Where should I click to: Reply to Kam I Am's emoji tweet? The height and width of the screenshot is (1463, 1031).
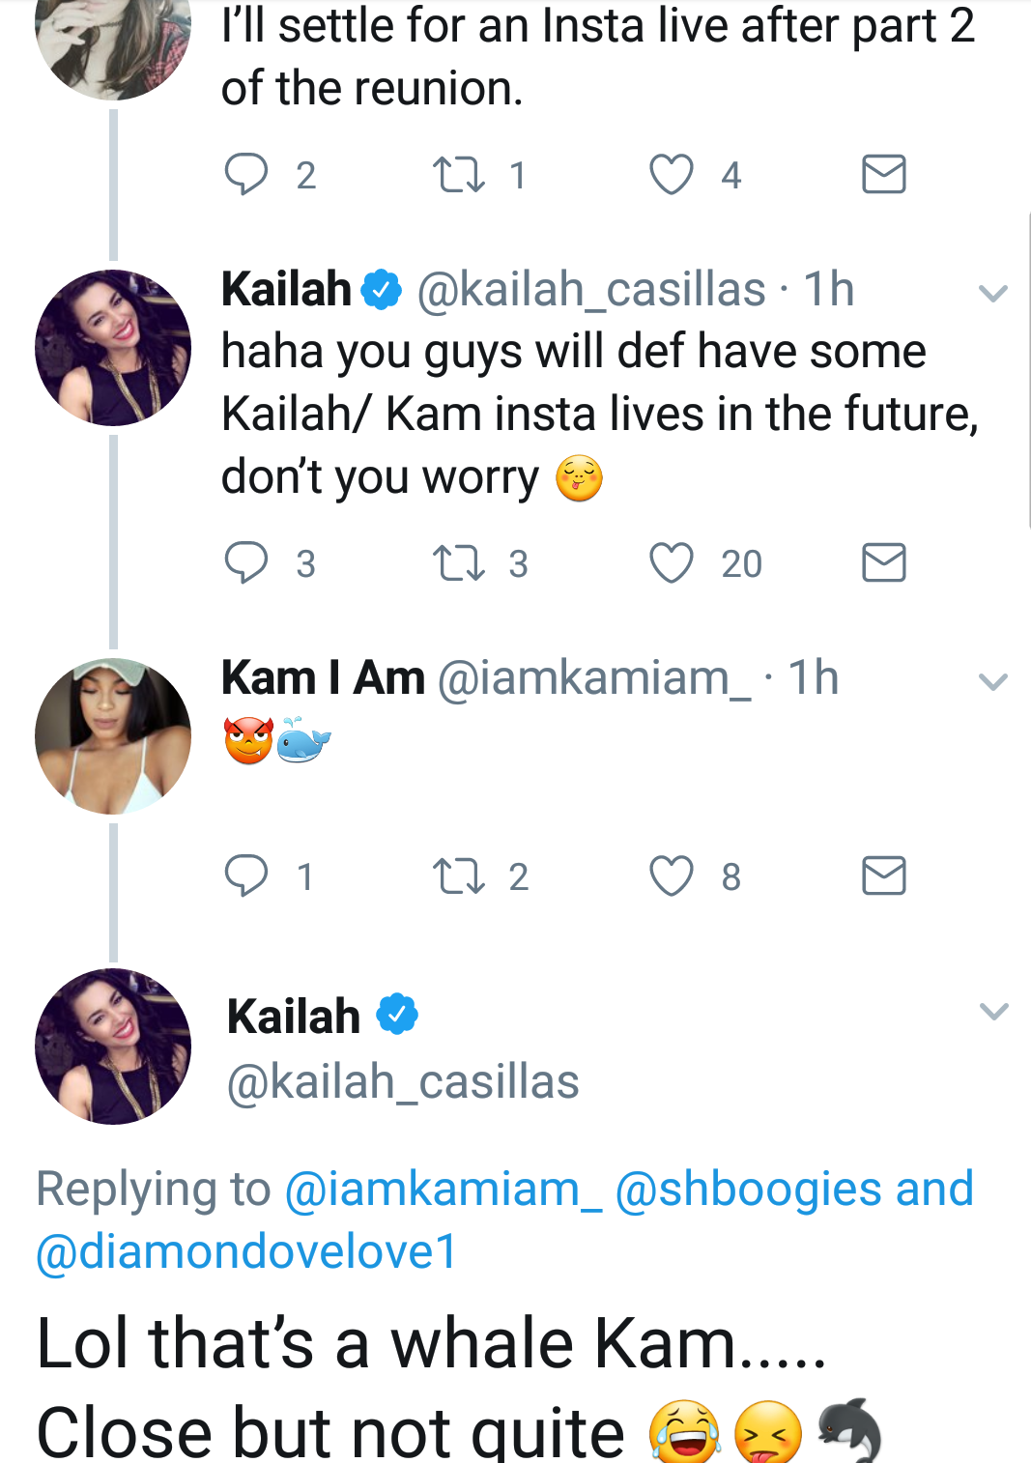(x=246, y=875)
